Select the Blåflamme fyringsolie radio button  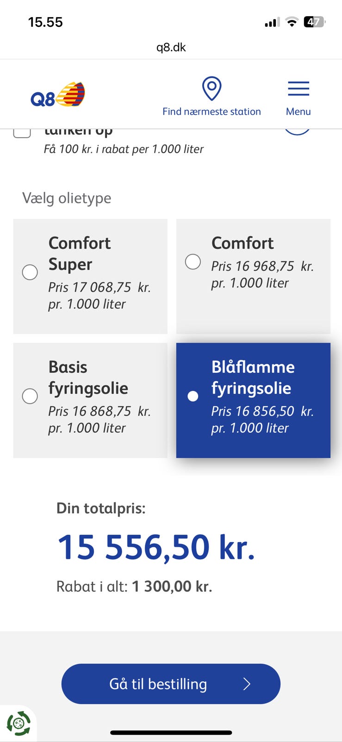pyautogui.click(x=193, y=396)
